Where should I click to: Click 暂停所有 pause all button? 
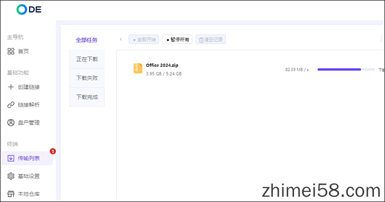click(177, 39)
